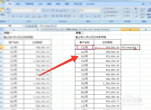Click the cell containing =Vlookup(E4,)

click(130, 47)
